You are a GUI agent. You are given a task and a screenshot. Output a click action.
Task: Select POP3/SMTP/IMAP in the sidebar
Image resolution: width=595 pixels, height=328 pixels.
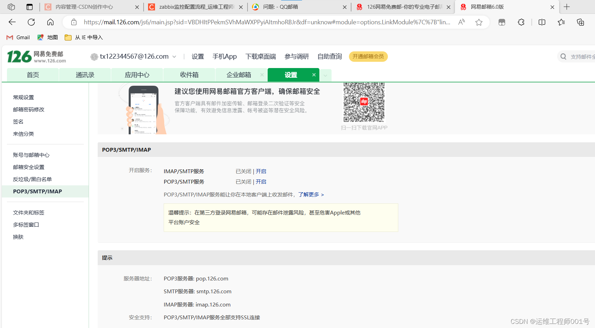click(45, 192)
